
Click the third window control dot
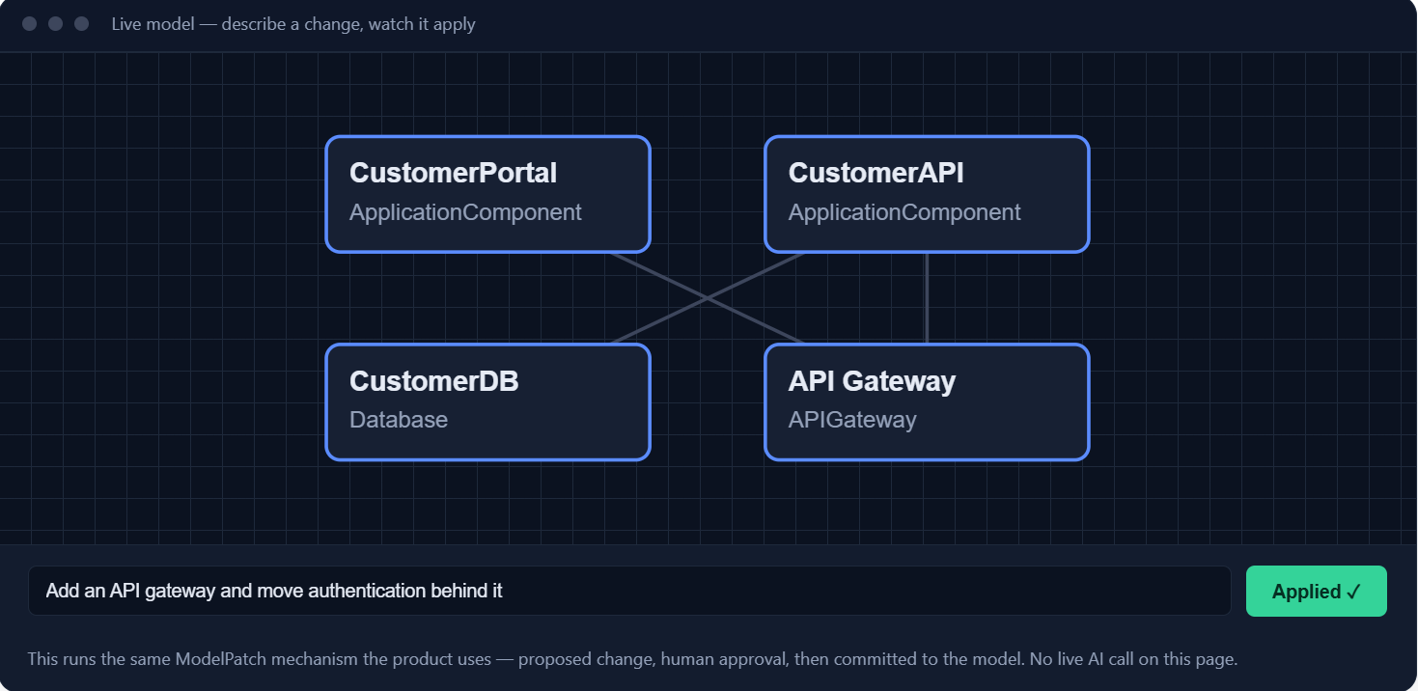pos(82,23)
